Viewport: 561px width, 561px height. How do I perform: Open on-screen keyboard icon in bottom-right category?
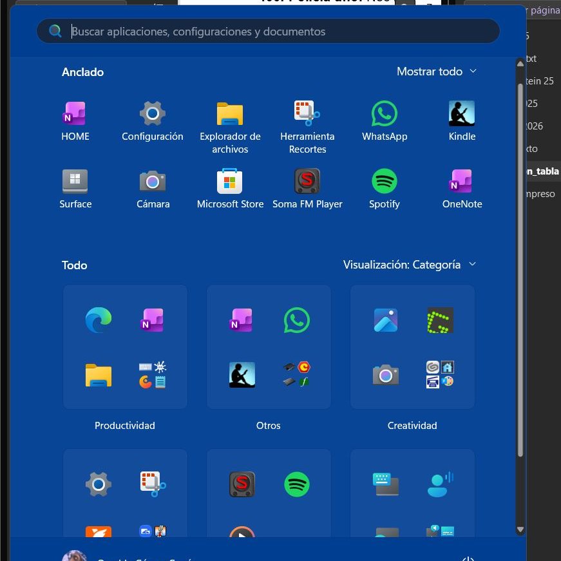[385, 484]
